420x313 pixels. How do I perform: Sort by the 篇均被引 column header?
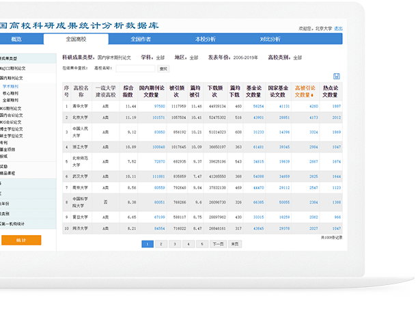[195, 92]
